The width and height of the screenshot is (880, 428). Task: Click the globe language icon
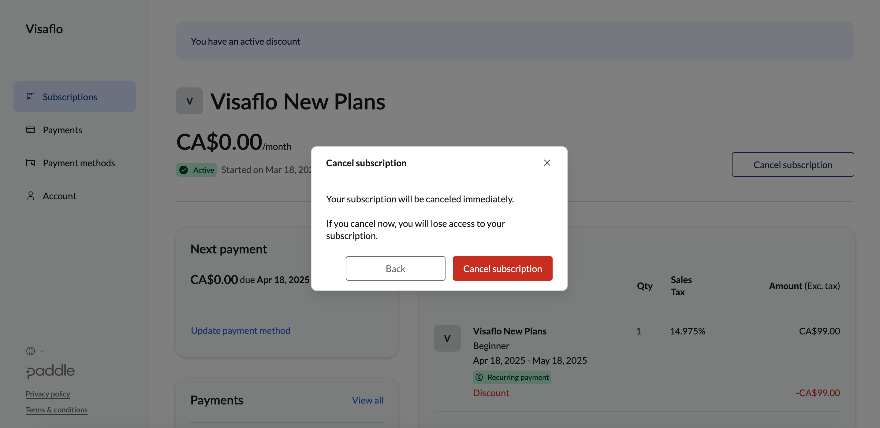[30, 351]
